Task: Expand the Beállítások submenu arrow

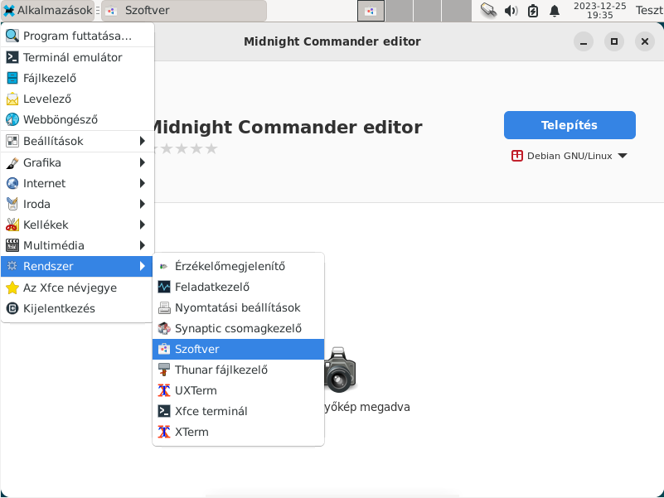Action: pyautogui.click(x=143, y=141)
